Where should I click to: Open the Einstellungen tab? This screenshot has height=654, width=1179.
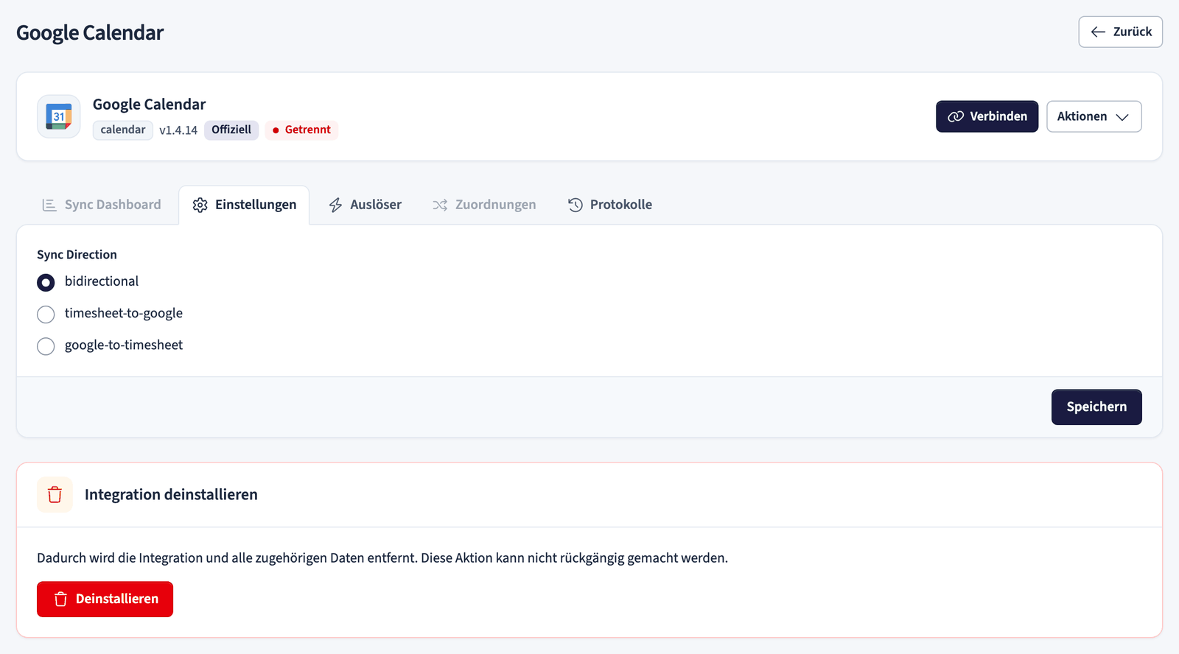[244, 205]
